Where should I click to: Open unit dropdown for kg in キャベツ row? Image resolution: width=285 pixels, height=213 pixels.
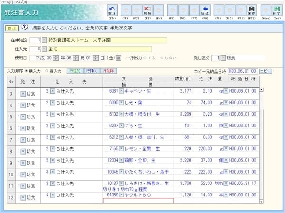[x=226, y=91]
